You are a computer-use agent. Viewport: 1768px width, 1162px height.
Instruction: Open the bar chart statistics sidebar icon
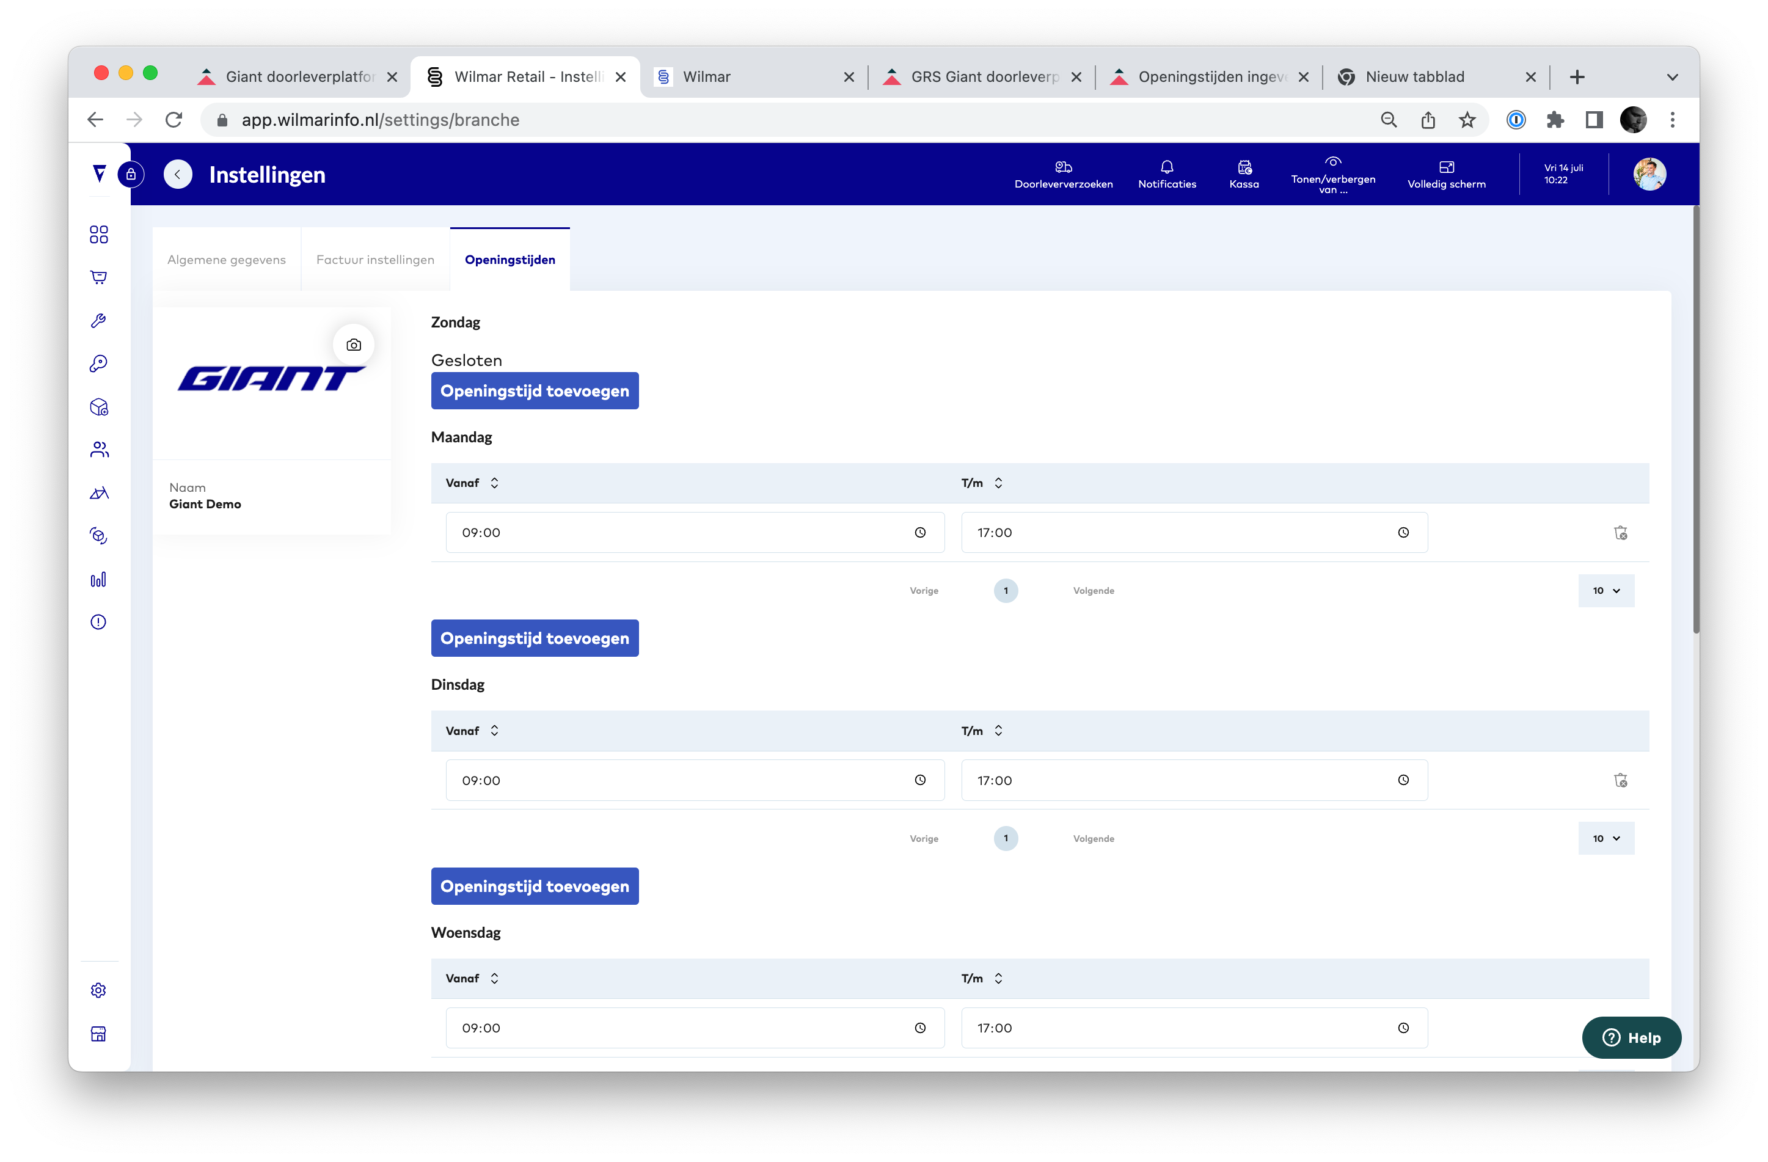click(98, 580)
